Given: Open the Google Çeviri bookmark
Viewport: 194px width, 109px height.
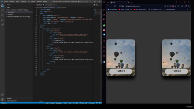Looking at the screenshot, I should [x=112, y=9].
